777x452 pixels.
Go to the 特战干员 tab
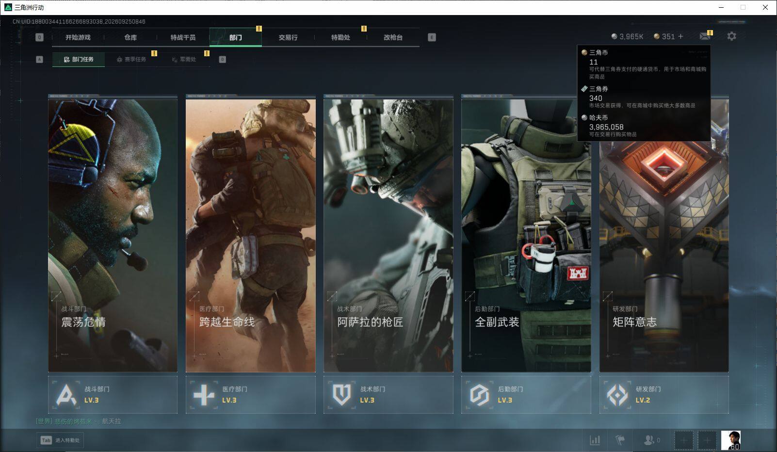[183, 37]
